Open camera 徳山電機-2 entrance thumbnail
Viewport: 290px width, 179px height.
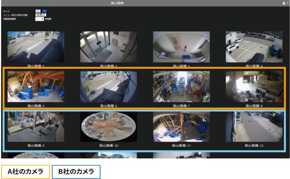tap(109, 47)
